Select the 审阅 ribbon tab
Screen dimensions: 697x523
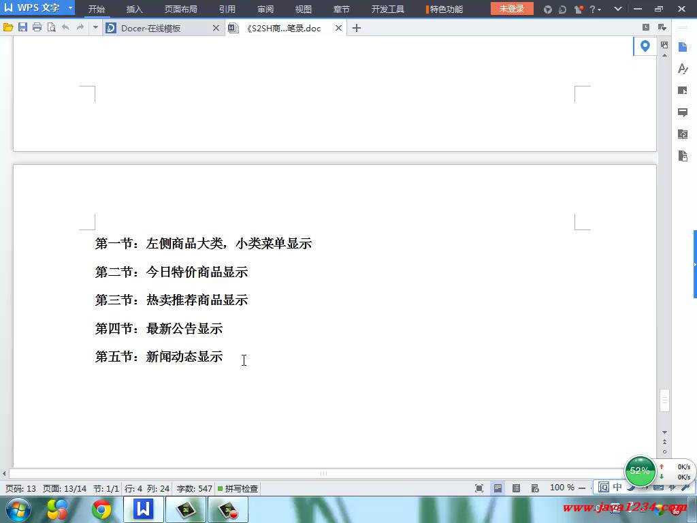coord(265,9)
